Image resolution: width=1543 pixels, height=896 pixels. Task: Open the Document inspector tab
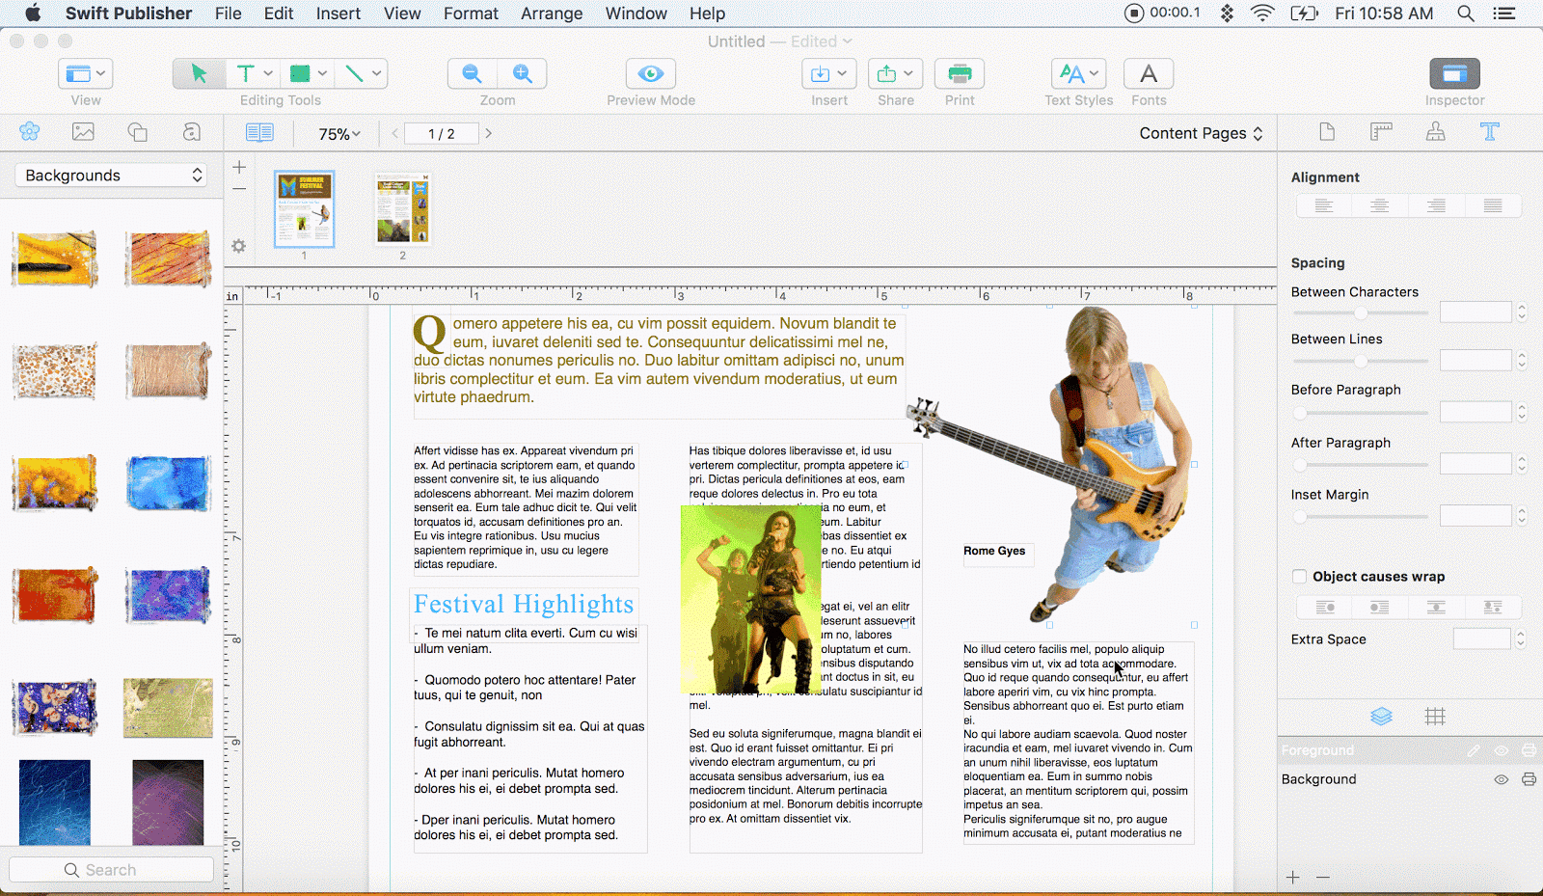pyautogui.click(x=1327, y=132)
